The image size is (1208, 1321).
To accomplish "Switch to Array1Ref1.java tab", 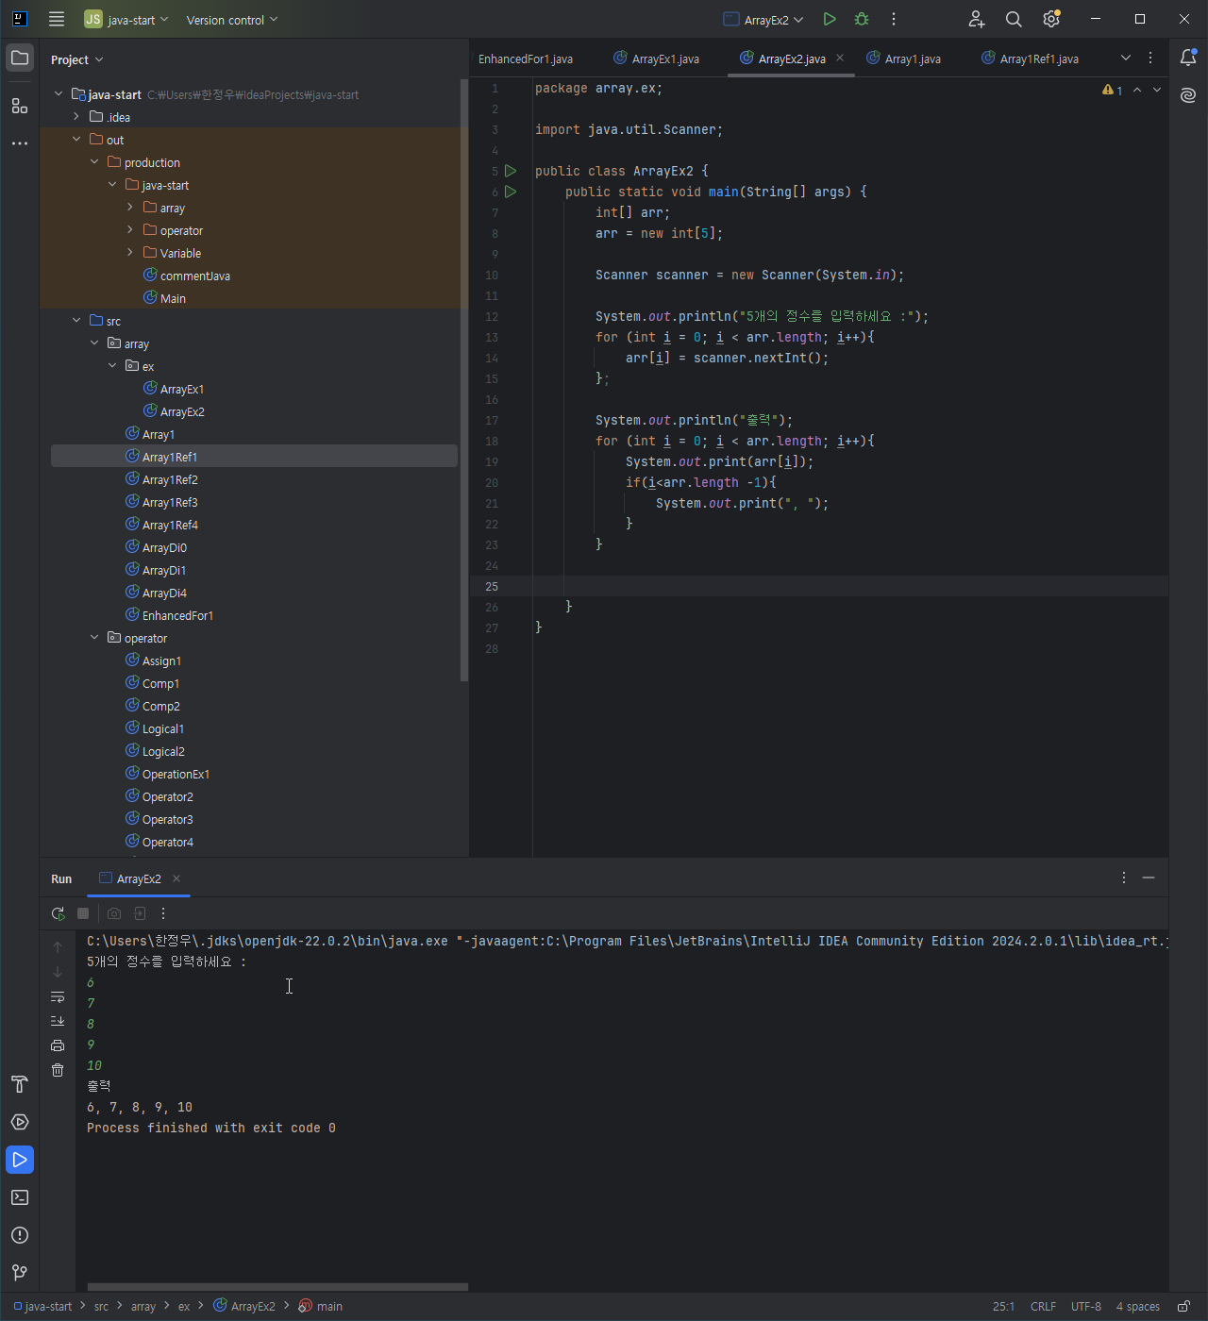I will (1031, 59).
